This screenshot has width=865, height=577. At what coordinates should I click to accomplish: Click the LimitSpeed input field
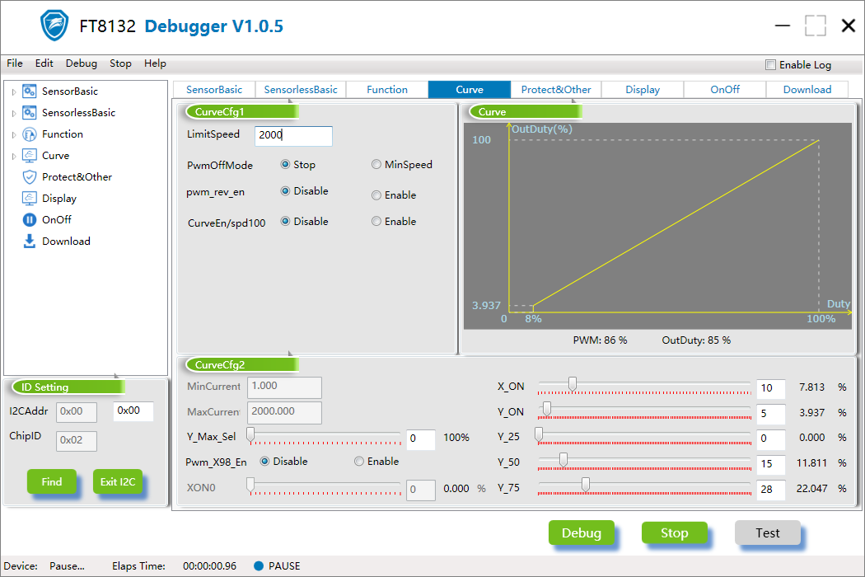click(293, 136)
